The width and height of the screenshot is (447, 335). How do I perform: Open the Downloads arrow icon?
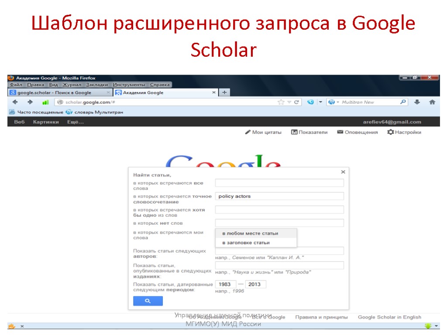[417, 102]
